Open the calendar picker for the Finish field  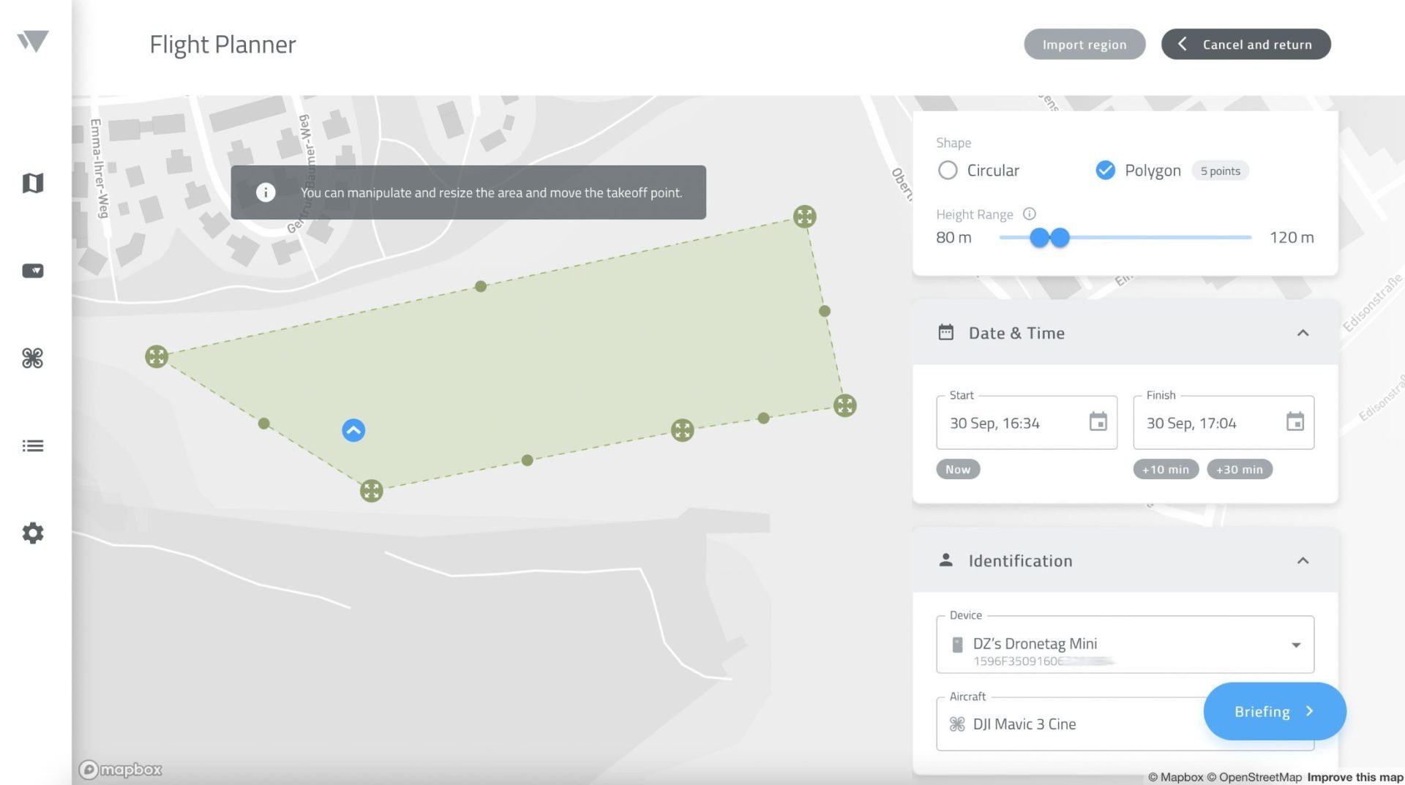coord(1295,422)
